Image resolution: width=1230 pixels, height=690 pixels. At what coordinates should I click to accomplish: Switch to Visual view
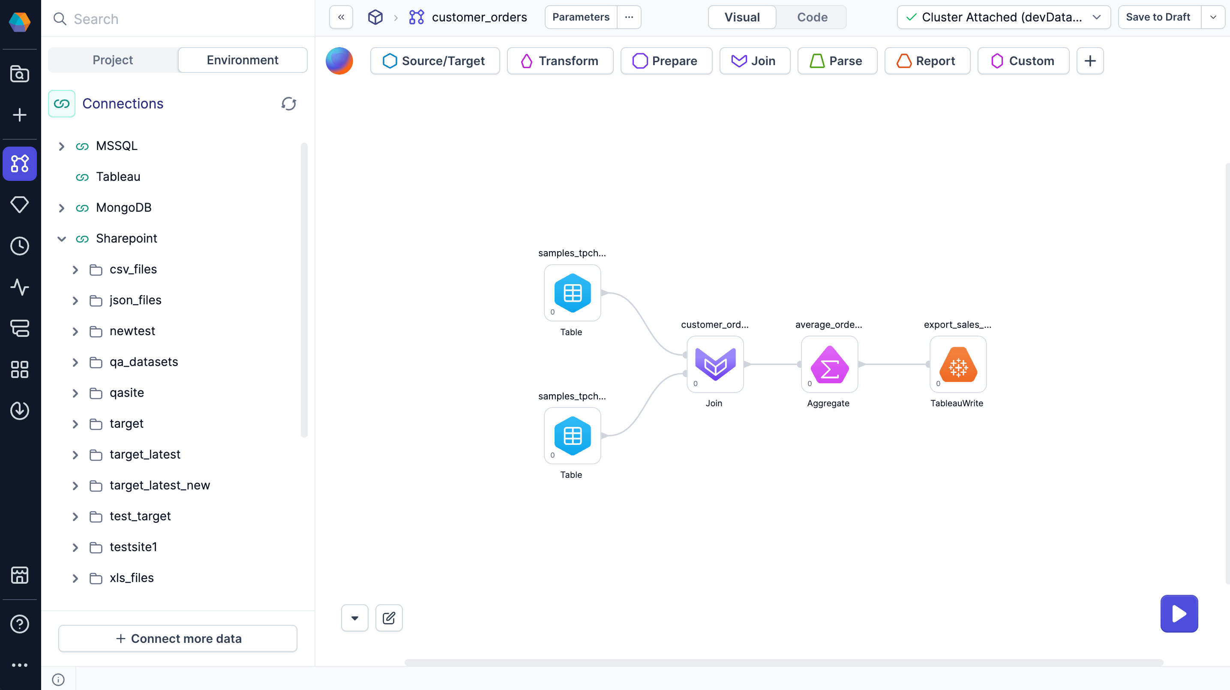[742, 17]
